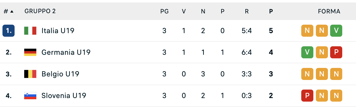356x109 pixels.
Task: Open the Germania U19 team link
Action: pyautogui.click(x=66, y=52)
